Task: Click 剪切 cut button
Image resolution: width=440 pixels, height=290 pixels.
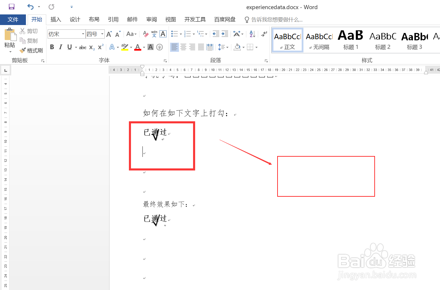Action: (x=29, y=31)
